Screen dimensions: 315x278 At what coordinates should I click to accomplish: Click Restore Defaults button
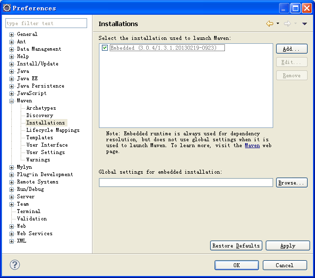click(236, 246)
